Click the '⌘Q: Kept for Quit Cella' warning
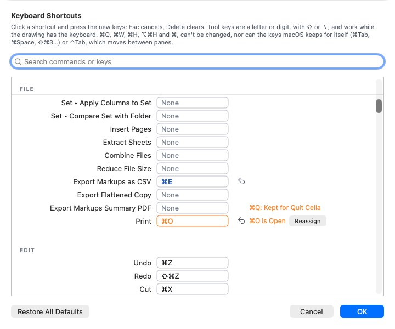The width and height of the screenshot is (395, 329). click(285, 208)
